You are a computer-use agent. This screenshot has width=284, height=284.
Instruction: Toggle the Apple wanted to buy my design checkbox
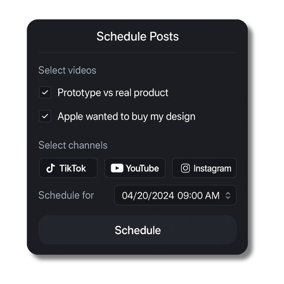(45, 116)
